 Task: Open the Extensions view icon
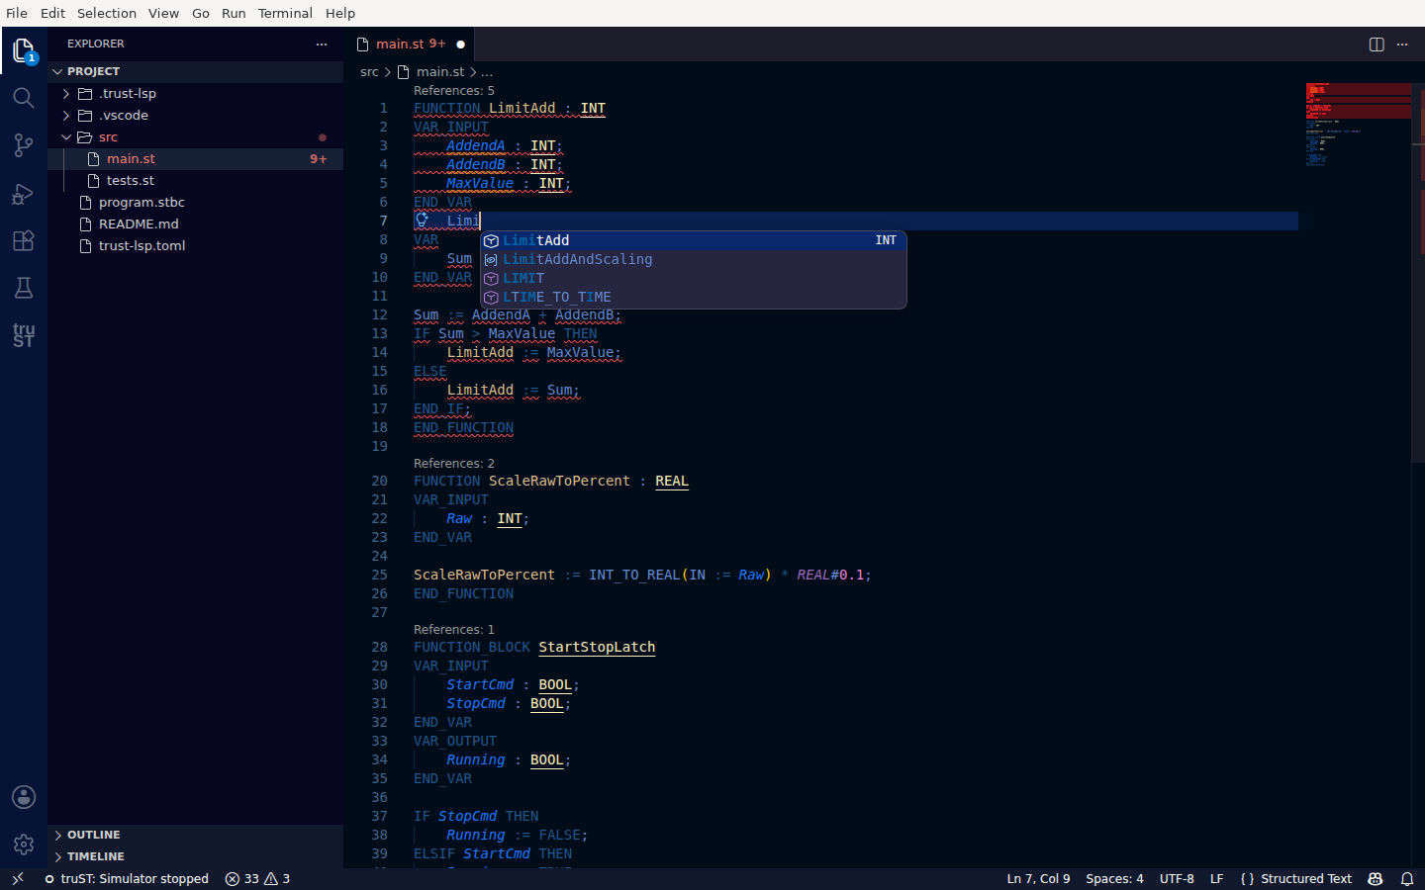(24, 241)
